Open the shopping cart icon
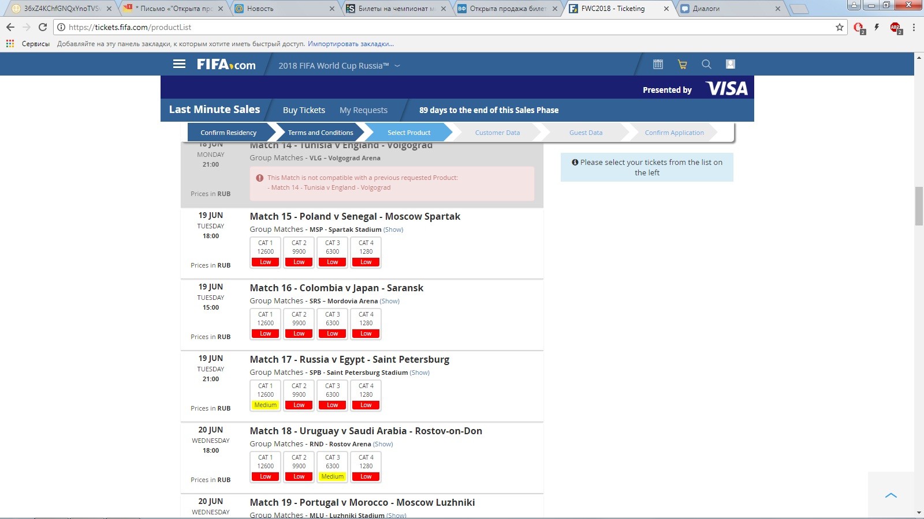This screenshot has width=924, height=519. [682, 64]
